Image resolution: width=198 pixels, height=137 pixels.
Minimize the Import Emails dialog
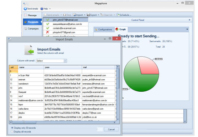coord(104,39)
